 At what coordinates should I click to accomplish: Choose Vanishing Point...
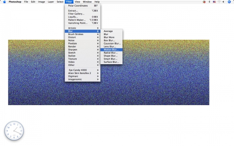click(x=83, y=23)
